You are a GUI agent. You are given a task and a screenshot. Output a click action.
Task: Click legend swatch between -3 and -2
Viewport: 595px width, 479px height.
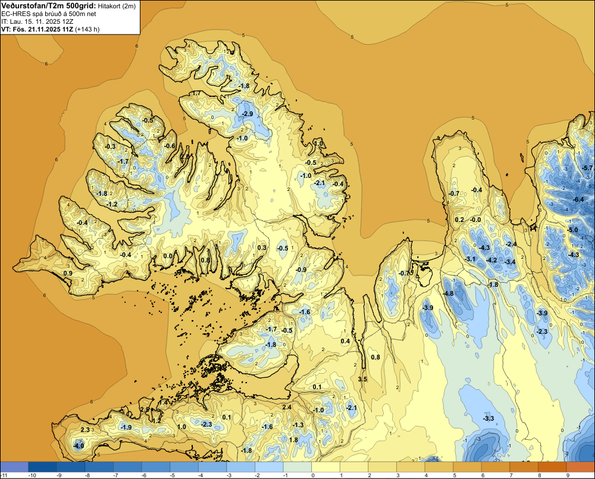pos(241,467)
